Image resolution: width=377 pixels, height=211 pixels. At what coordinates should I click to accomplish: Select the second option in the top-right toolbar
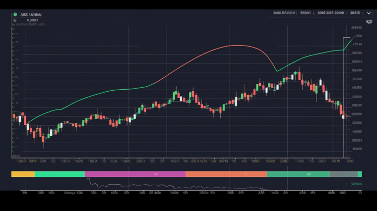[x=306, y=13]
